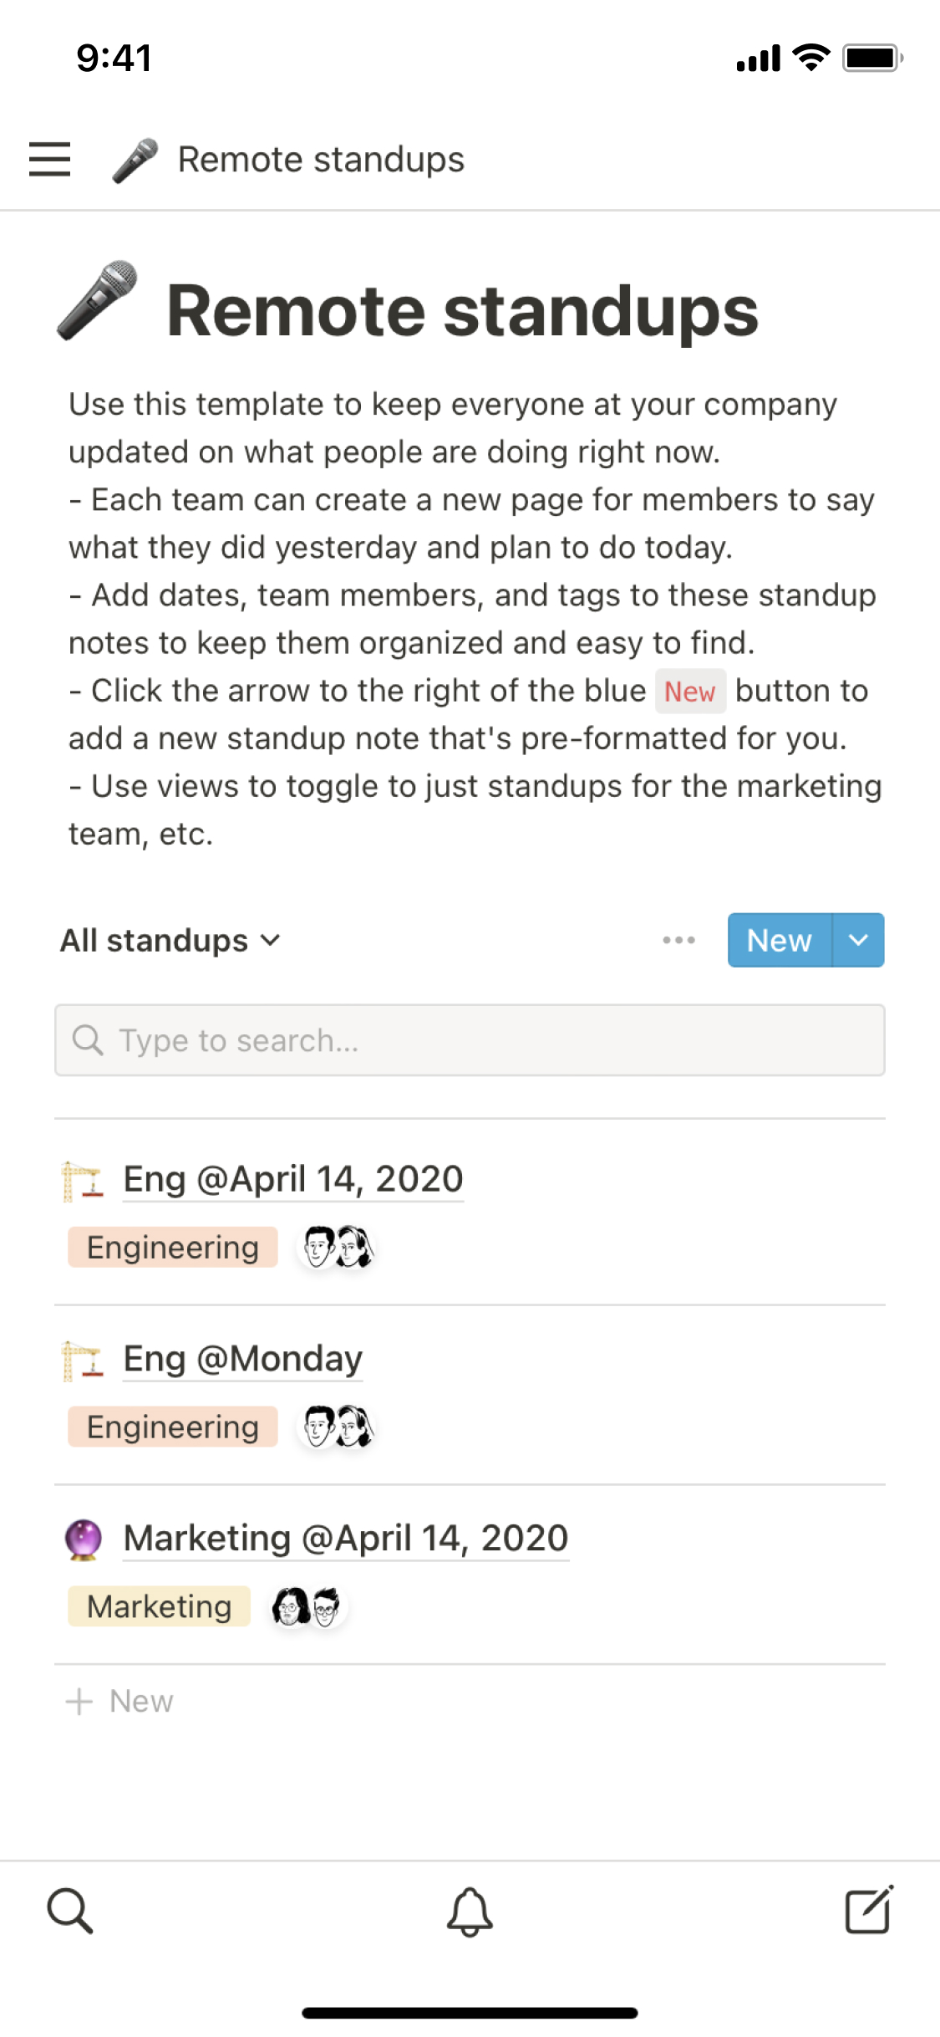Tap the crane icon for Eng @Monday
940x2037 pixels.
point(83,1361)
